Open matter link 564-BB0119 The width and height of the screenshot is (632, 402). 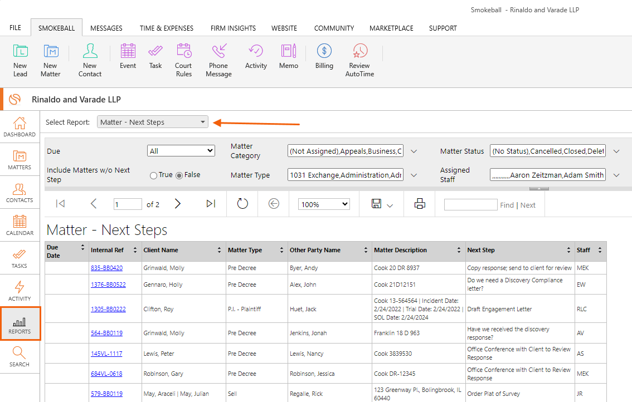pyautogui.click(x=107, y=333)
